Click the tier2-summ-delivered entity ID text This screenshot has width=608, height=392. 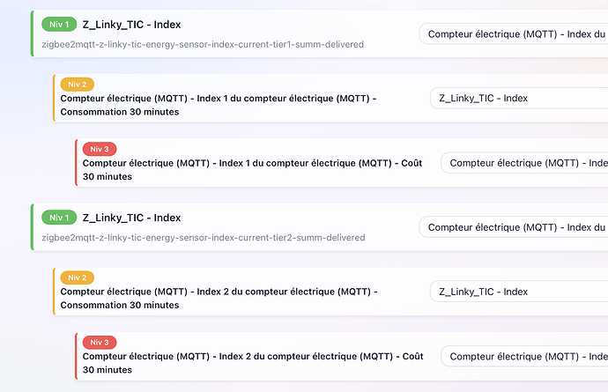pyautogui.click(x=204, y=238)
